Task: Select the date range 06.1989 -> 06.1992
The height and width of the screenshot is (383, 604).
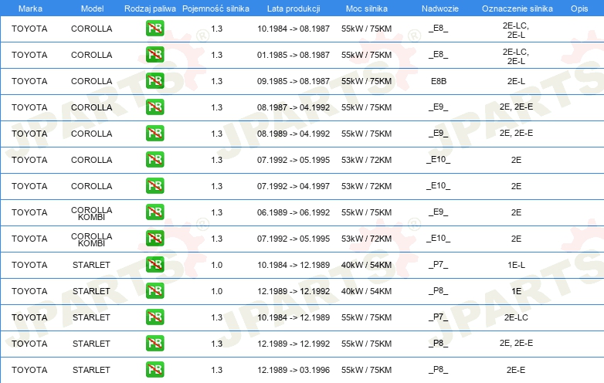Action: pos(294,212)
